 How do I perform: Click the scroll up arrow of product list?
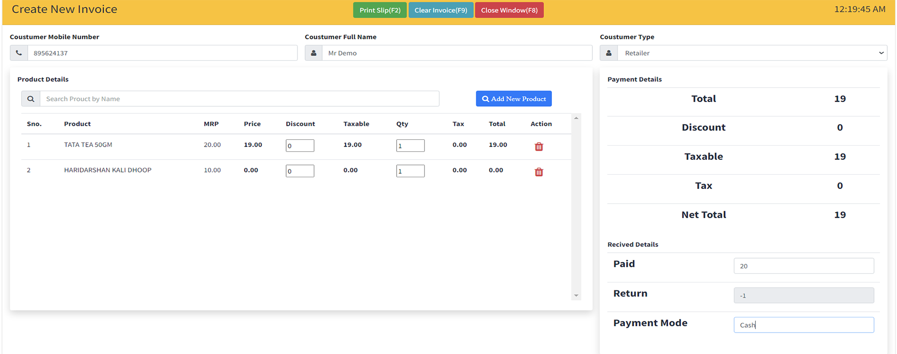[x=576, y=118]
